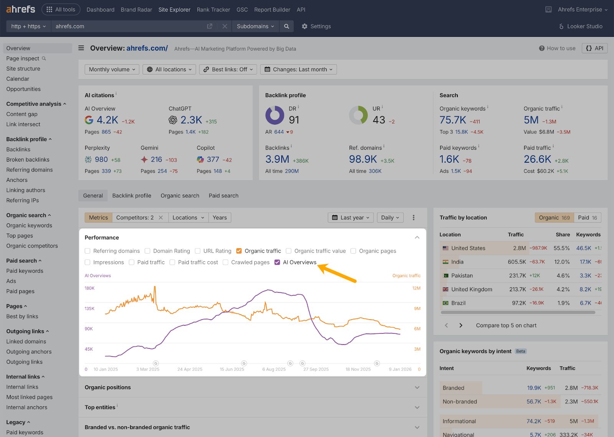Image resolution: width=614 pixels, height=437 pixels.
Task: Switch Traffic by location to Paid
Action: (587, 218)
